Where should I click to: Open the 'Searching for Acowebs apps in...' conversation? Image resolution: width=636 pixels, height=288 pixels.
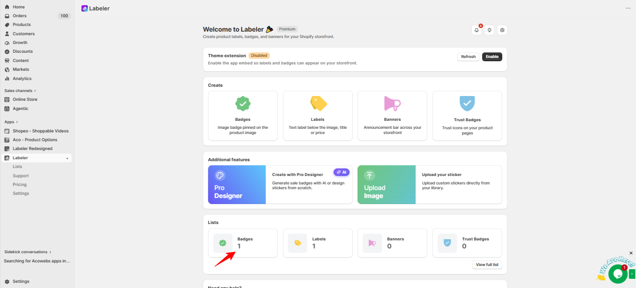[36, 261]
